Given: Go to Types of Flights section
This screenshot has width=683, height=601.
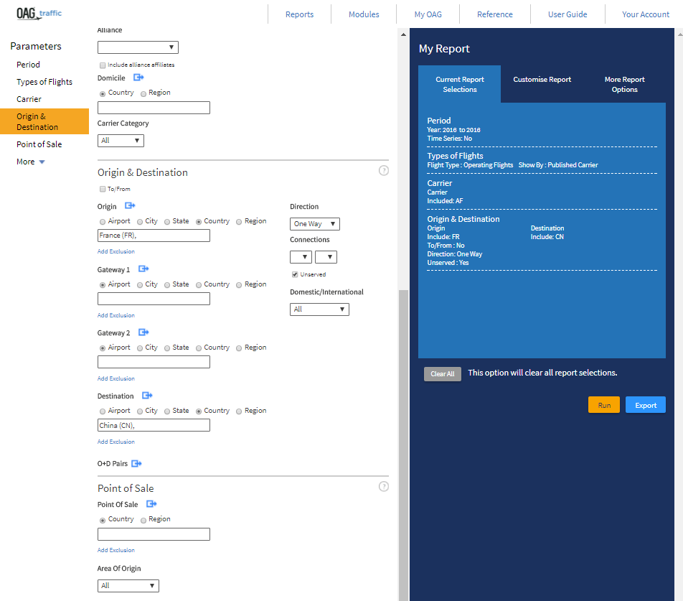Looking at the screenshot, I should pyautogui.click(x=44, y=82).
